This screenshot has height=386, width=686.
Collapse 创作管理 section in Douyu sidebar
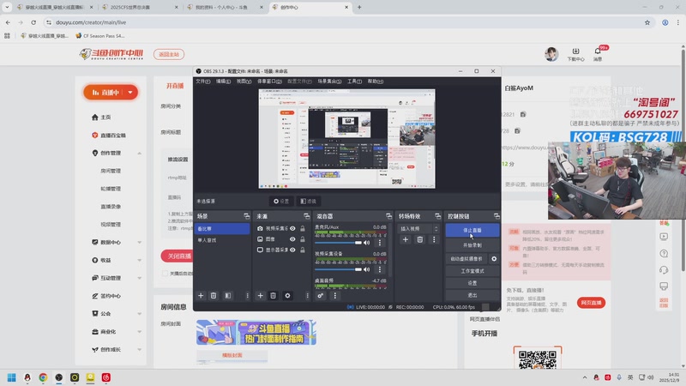pos(140,154)
